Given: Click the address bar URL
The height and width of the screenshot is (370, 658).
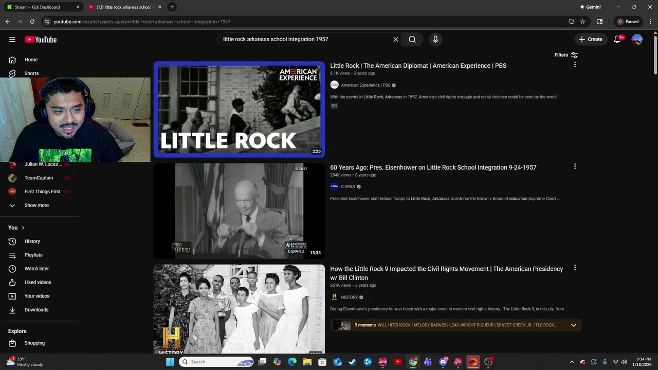Looking at the screenshot, I should pos(142,22).
